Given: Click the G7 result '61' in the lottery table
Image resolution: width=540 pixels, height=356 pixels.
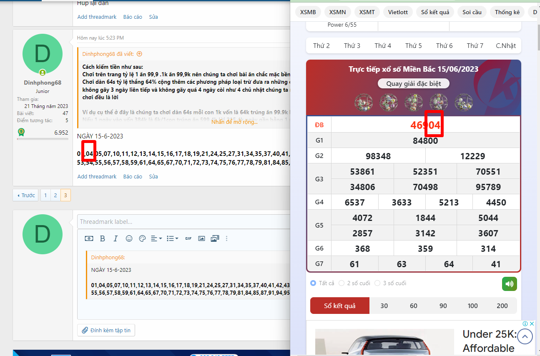Looking at the screenshot, I should (x=354, y=264).
